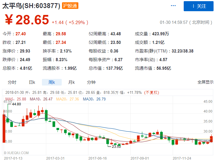Click the 2017-06-16 date axis label
215x161 pixels.
[98, 158]
